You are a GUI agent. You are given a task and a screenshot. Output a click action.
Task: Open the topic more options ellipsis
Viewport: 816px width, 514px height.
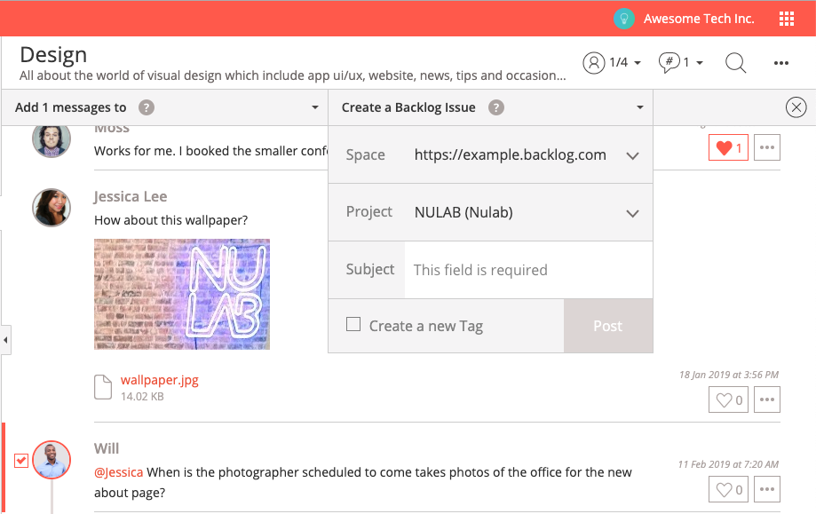pyautogui.click(x=780, y=63)
